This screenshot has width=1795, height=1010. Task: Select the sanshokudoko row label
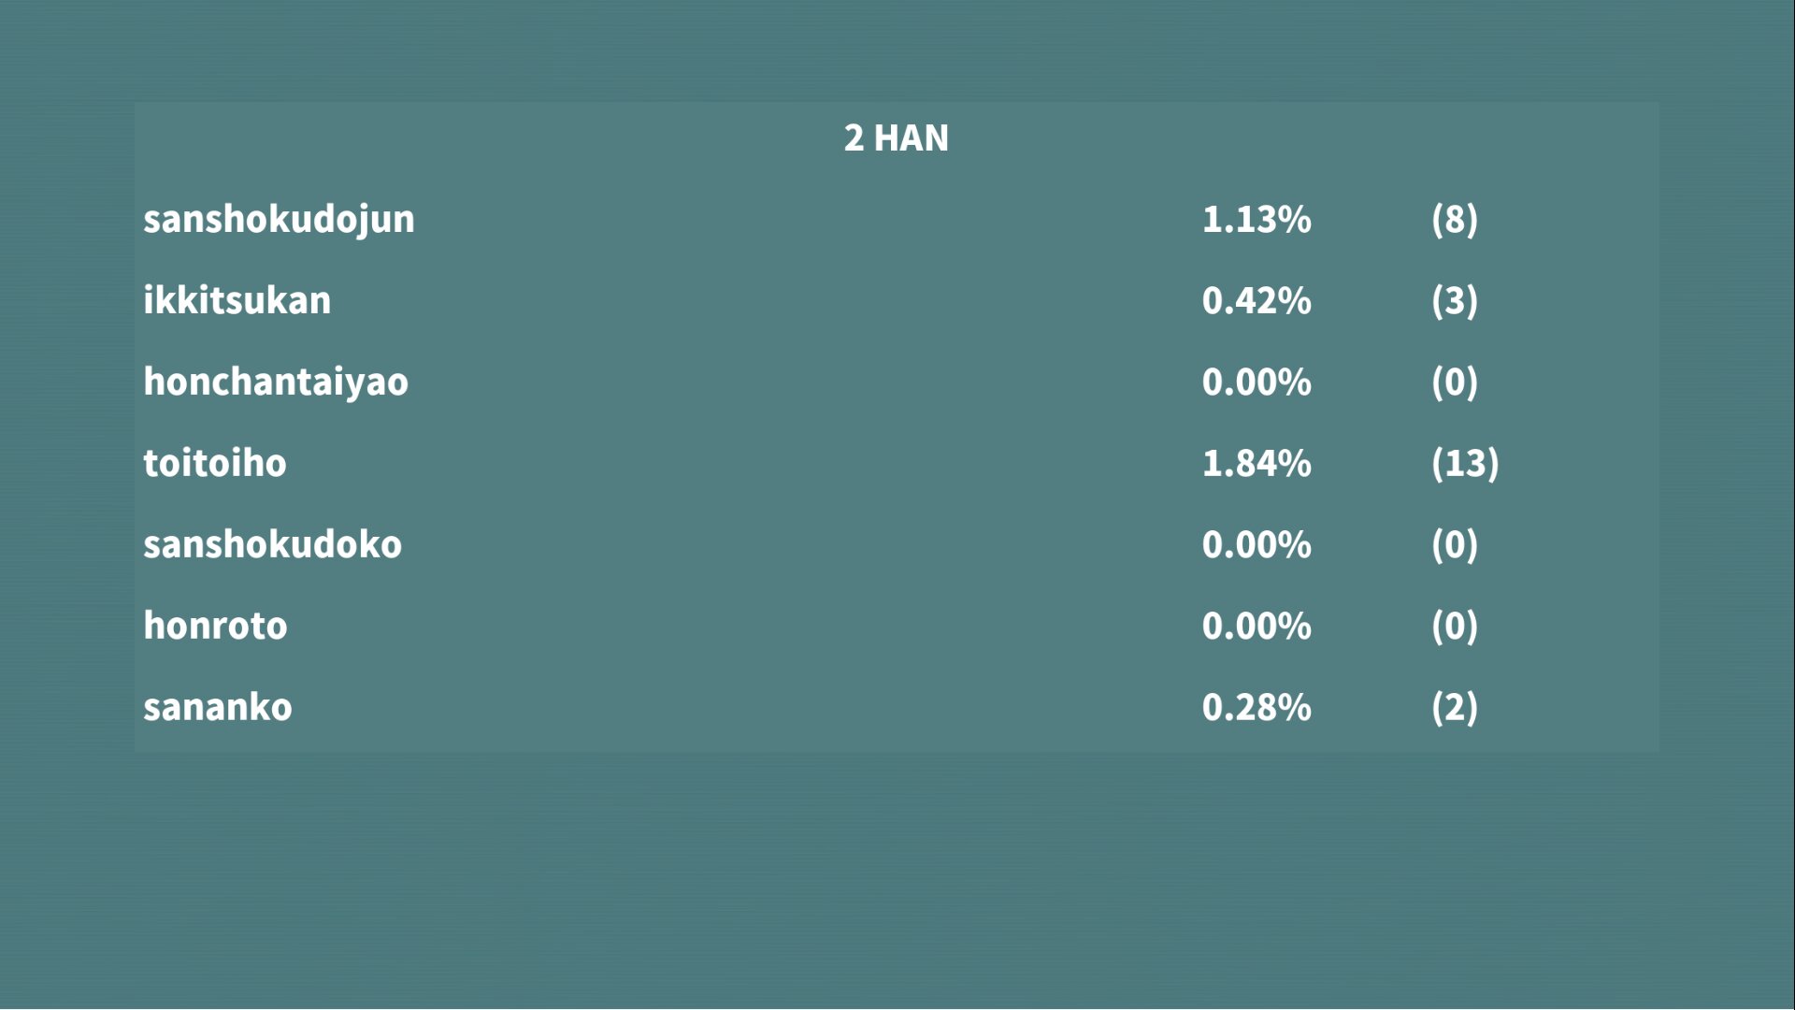tap(272, 545)
